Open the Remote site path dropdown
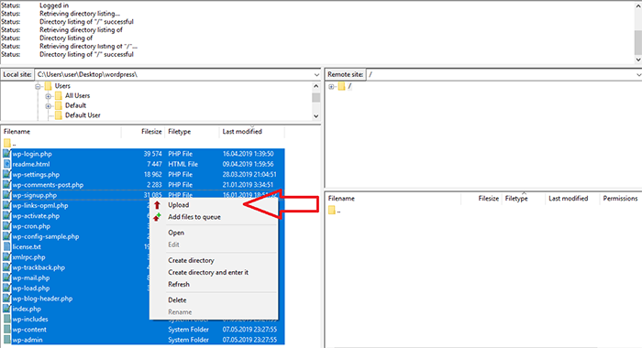The image size is (642, 348). 638,75
